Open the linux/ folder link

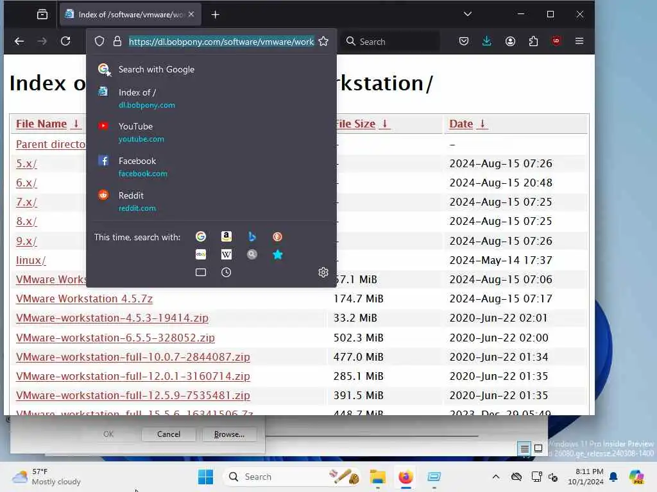coord(31,260)
